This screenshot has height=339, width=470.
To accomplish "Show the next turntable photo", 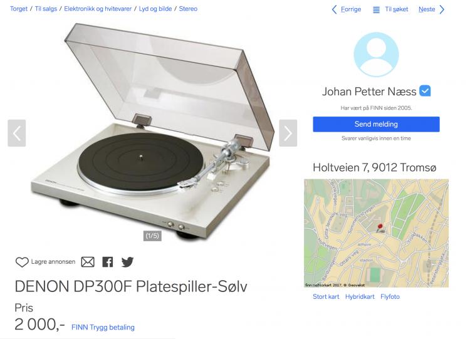I will coord(288,133).
